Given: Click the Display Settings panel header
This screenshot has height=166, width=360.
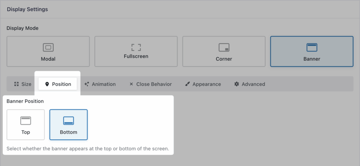Looking at the screenshot, I should click(x=27, y=9).
